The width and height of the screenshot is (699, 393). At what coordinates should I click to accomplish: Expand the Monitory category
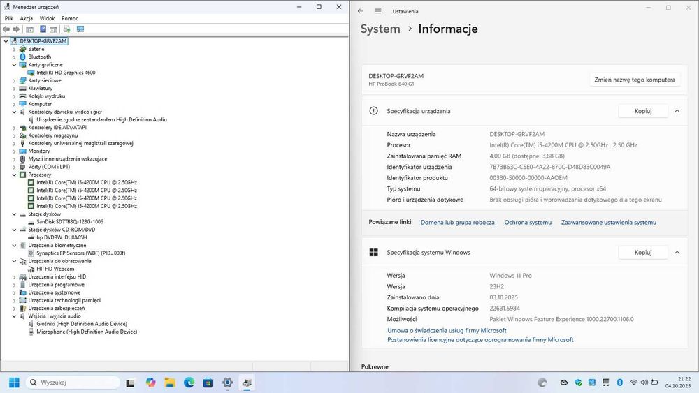pos(14,151)
